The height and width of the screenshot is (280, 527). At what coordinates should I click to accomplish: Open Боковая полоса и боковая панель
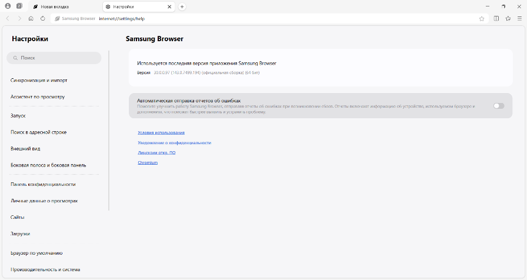[48, 165]
